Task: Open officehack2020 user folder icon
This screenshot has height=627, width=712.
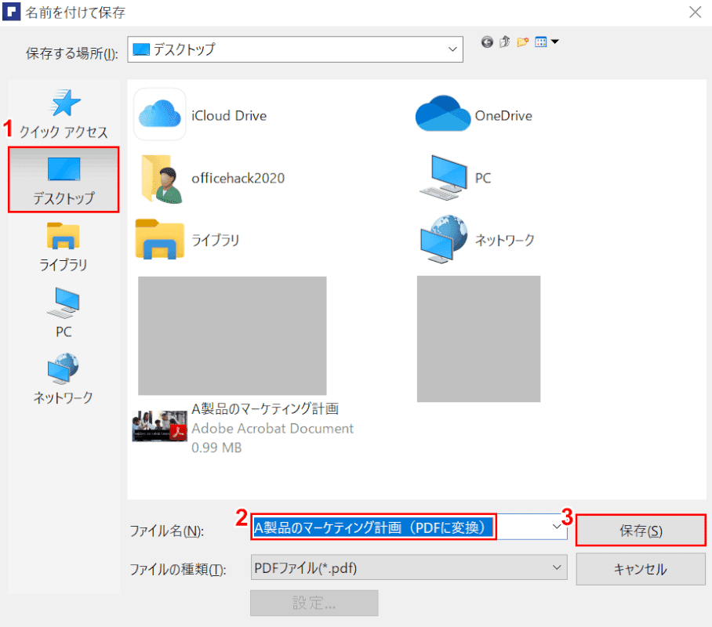Action: [162, 179]
